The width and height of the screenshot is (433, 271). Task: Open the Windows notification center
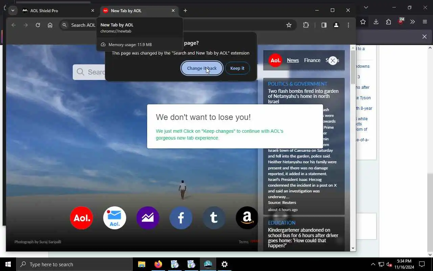pos(422,264)
